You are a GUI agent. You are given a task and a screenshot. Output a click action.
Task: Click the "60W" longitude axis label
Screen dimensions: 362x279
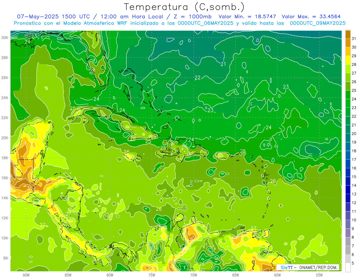coord(278,275)
